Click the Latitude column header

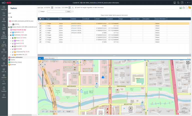[101, 19]
